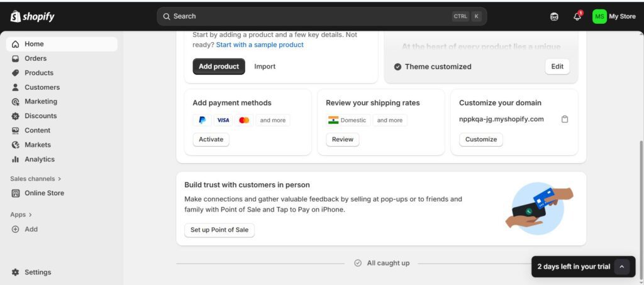This screenshot has width=644, height=285.
Task: Click the Theme customized checkmark
Action: pos(397,67)
